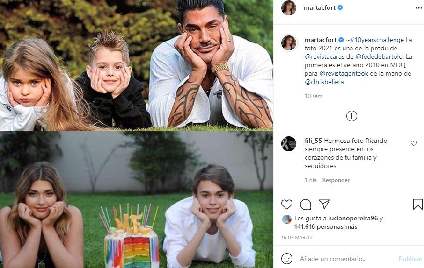Open lucianopereira96 liker avatar
Viewport: 424px width, 268px height.
[286, 219]
